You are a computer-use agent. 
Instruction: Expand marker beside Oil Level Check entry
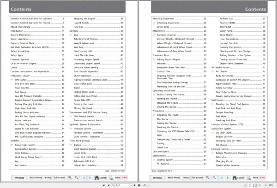212,133
